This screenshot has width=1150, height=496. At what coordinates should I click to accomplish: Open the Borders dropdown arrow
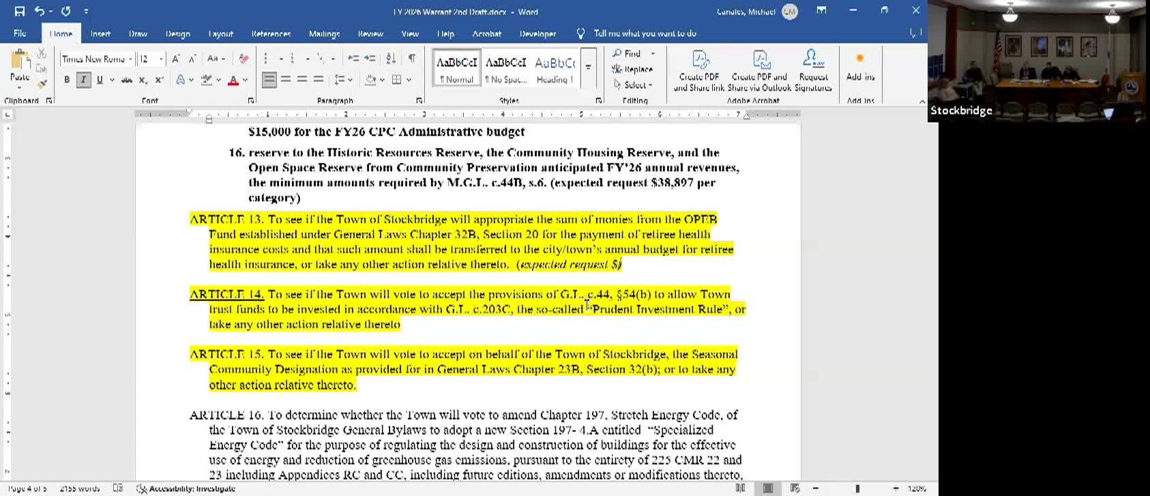pyautogui.click(x=409, y=80)
